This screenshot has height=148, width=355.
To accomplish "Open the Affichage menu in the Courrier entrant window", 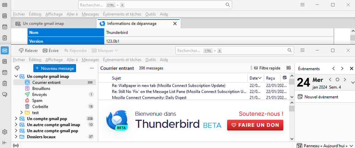I will pos(54,60).
